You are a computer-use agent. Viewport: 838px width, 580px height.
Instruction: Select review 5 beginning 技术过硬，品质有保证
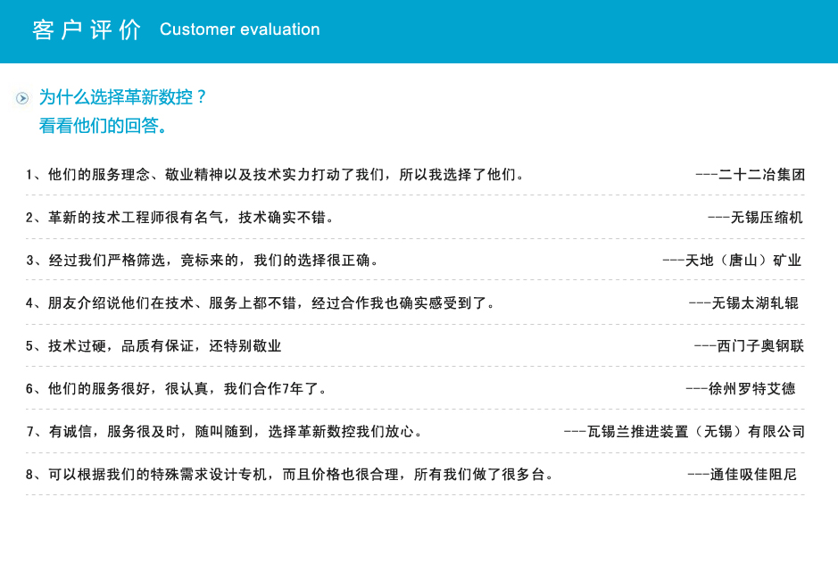coord(153,346)
